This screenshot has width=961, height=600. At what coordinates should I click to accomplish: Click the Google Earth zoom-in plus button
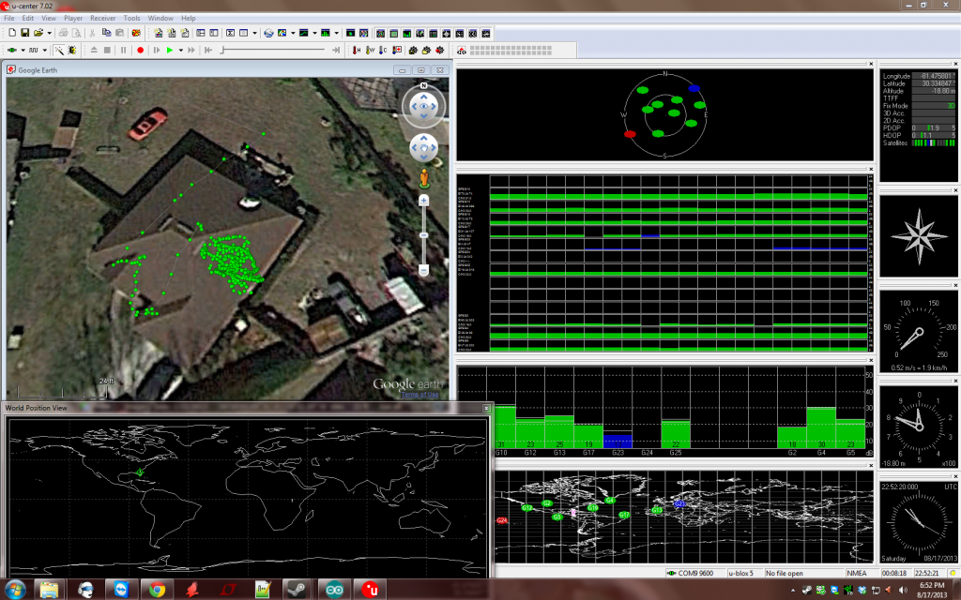click(424, 200)
